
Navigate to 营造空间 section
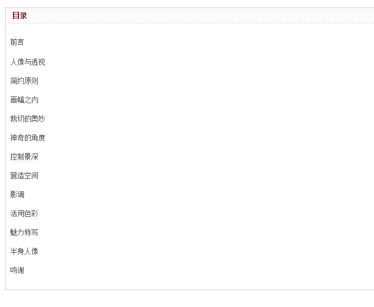pos(24,175)
